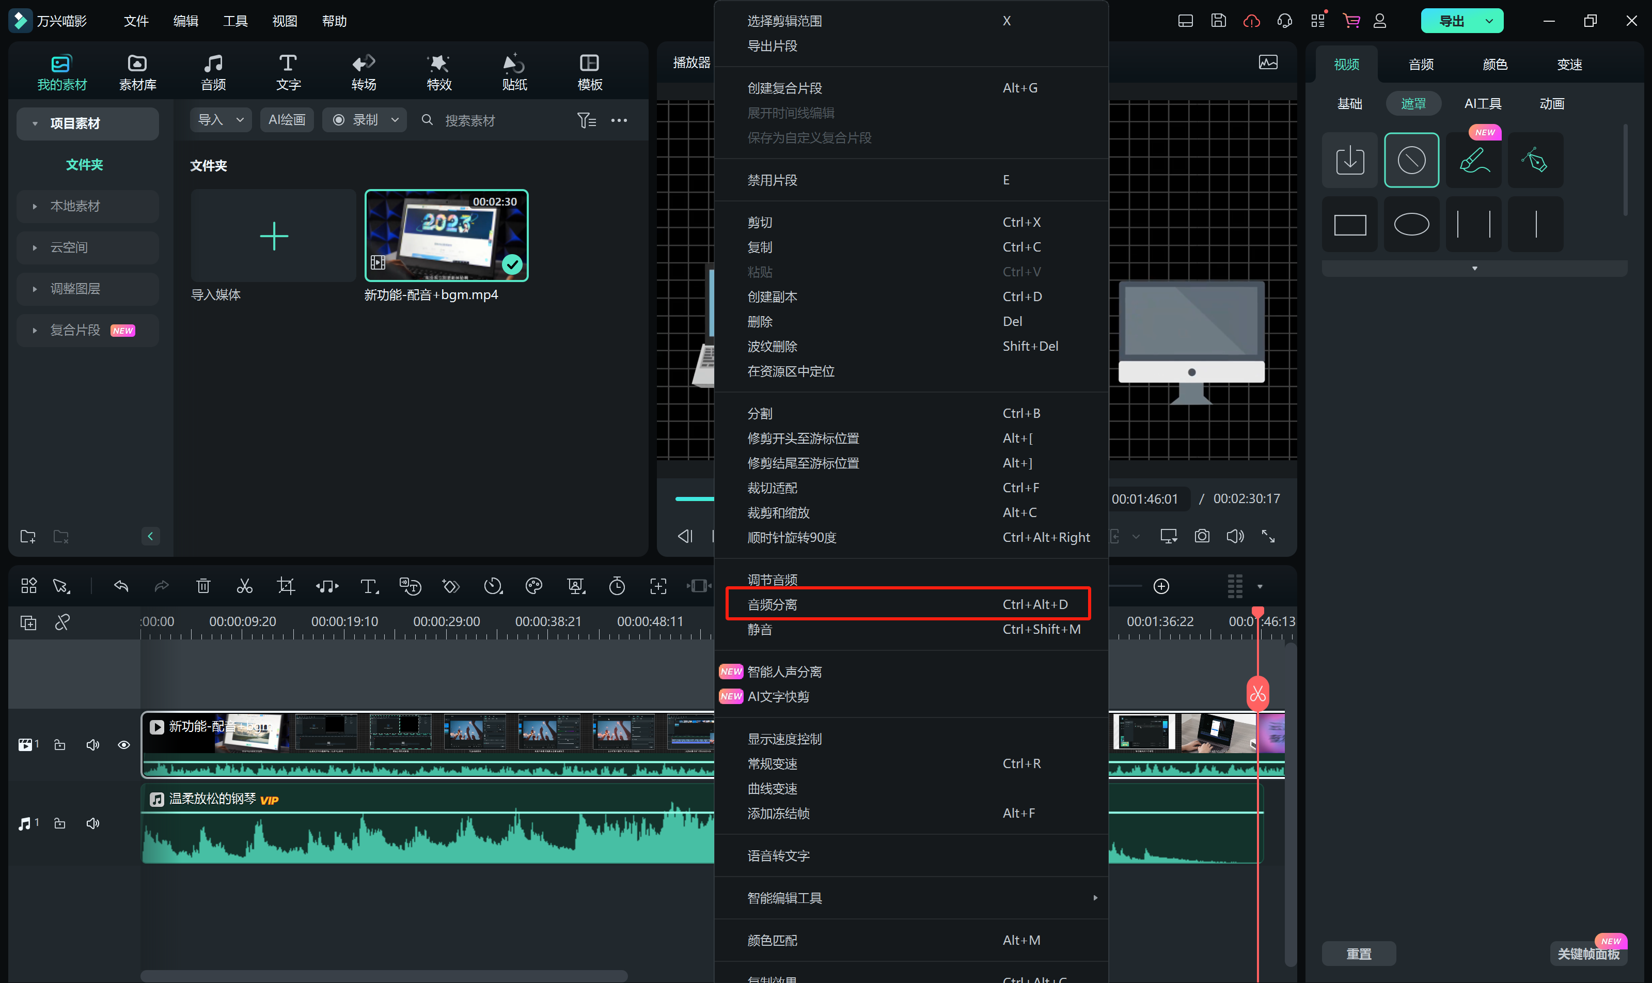Take a snapshot with the camera icon

(1202, 536)
